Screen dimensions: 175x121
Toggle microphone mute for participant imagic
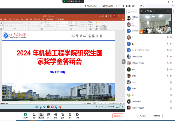point(171,89)
